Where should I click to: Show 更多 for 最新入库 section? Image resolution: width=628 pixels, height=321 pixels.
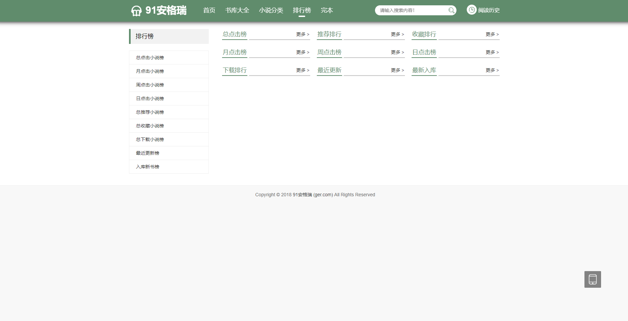pos(492,70)
